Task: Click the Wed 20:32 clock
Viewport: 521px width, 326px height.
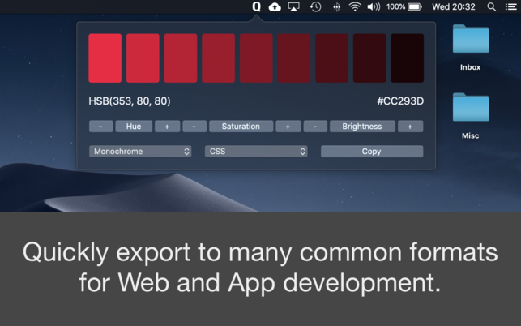Action: click(454, 6)
